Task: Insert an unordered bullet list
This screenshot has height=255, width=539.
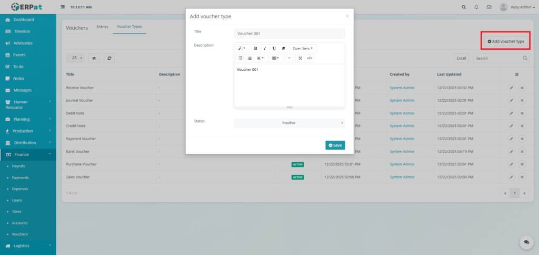Action: coord(240,58)
